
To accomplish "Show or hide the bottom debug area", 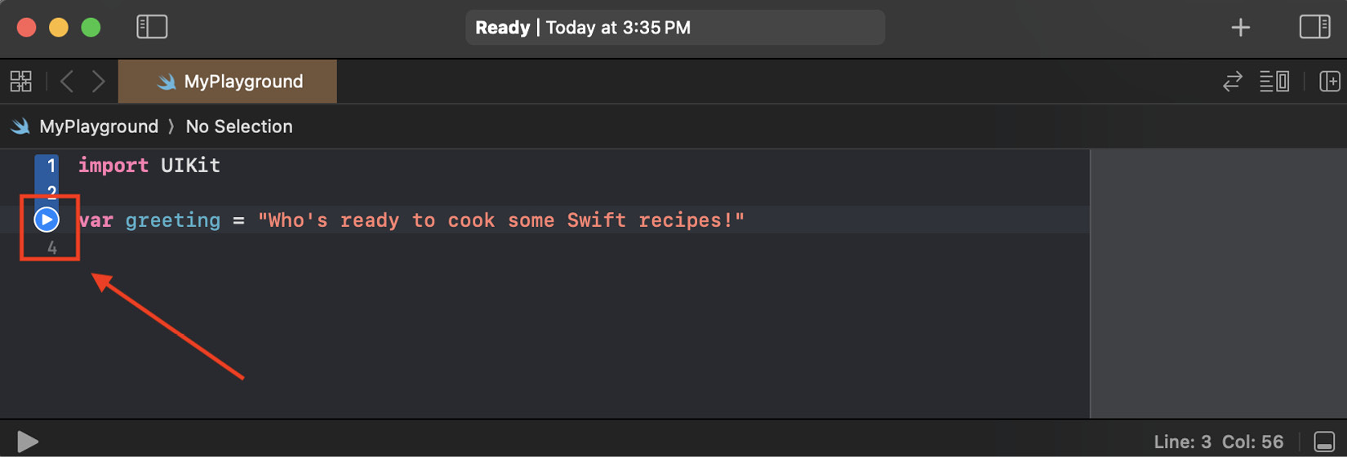I will pos(1324,441).
